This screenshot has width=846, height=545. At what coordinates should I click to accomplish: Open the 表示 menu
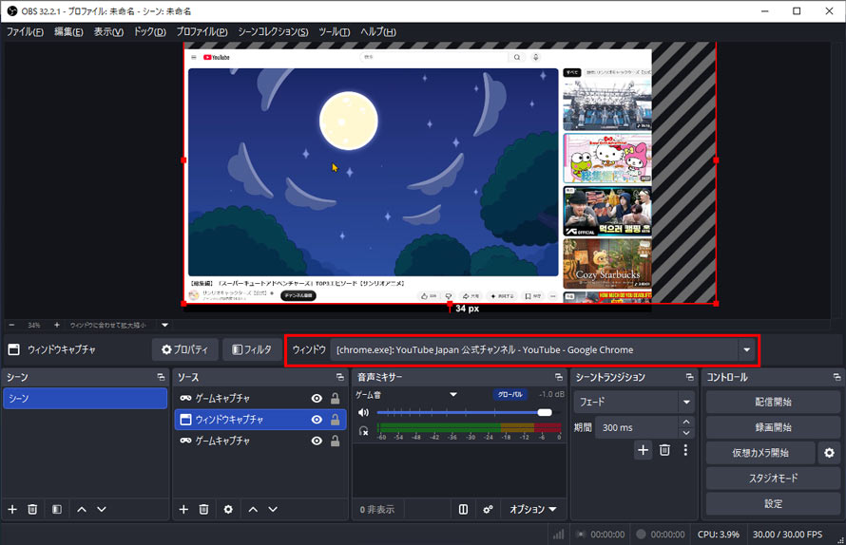click(108, 31)
